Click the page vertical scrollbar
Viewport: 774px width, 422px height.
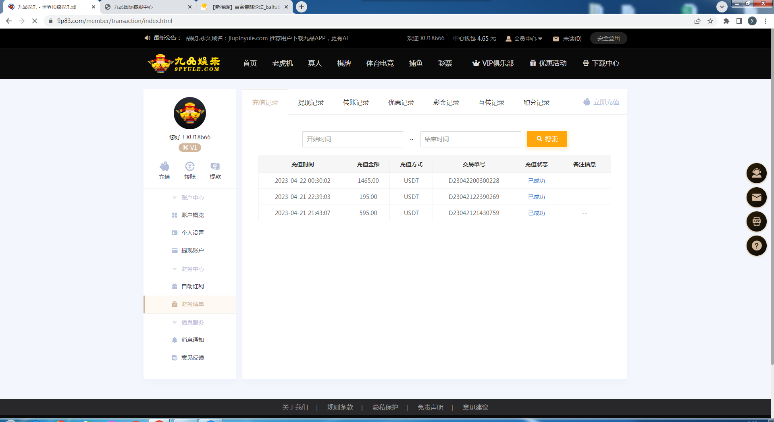pos(772,201)
